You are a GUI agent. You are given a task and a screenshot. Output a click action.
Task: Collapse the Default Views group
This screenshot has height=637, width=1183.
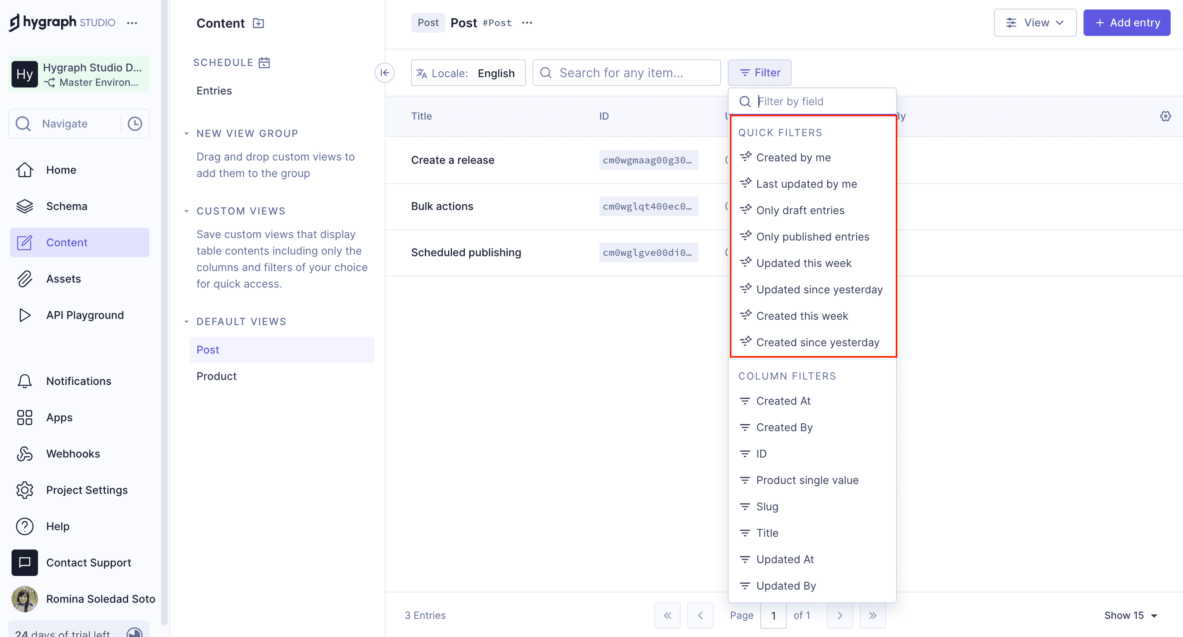187,322
